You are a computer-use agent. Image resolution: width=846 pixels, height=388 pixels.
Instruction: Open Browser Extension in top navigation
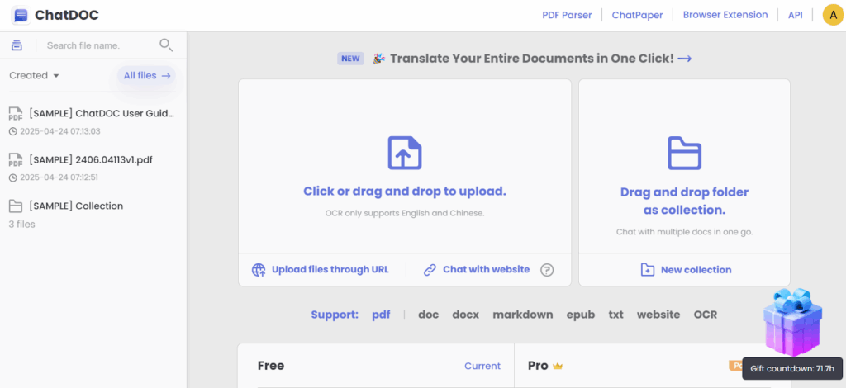tap(725, 15)
